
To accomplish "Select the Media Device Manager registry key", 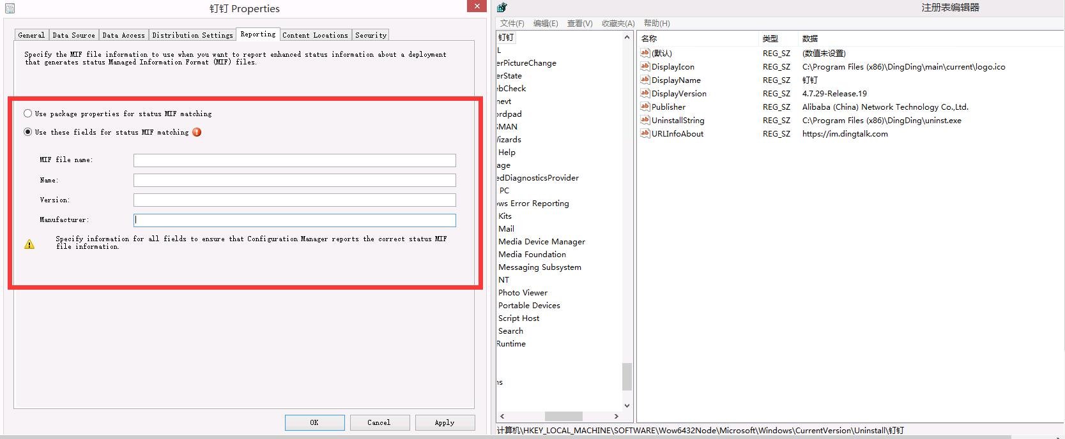I will (542, 242).
